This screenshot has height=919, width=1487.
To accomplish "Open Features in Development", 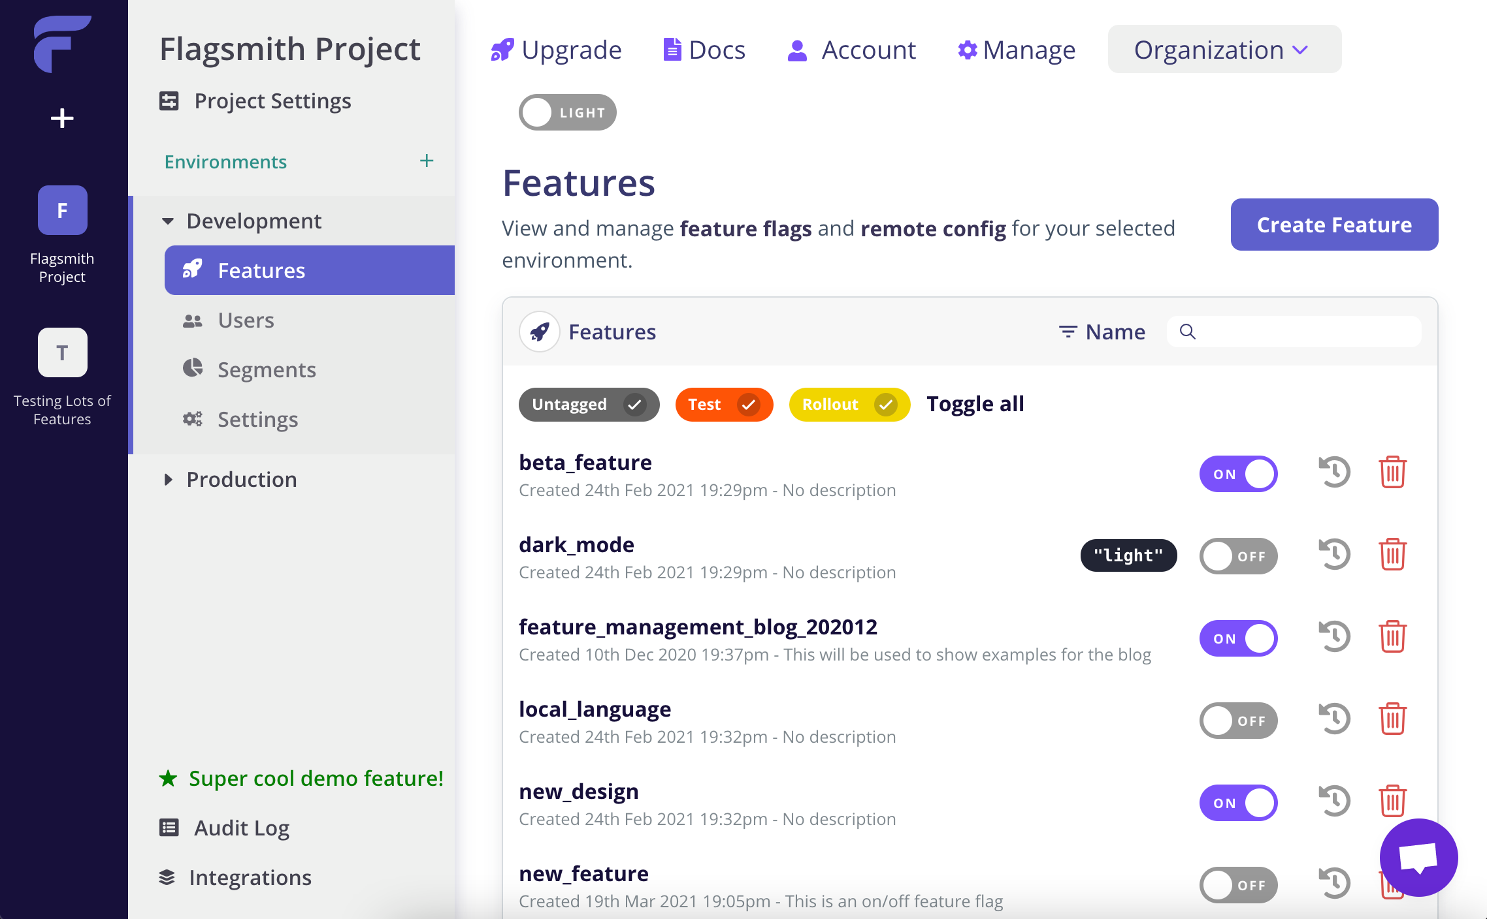I will 309,270.
